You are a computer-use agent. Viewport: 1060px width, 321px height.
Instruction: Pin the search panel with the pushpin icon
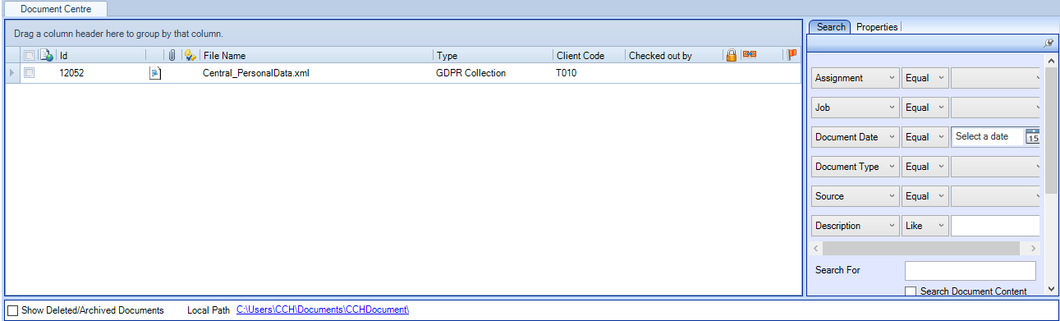point(1048,43)
